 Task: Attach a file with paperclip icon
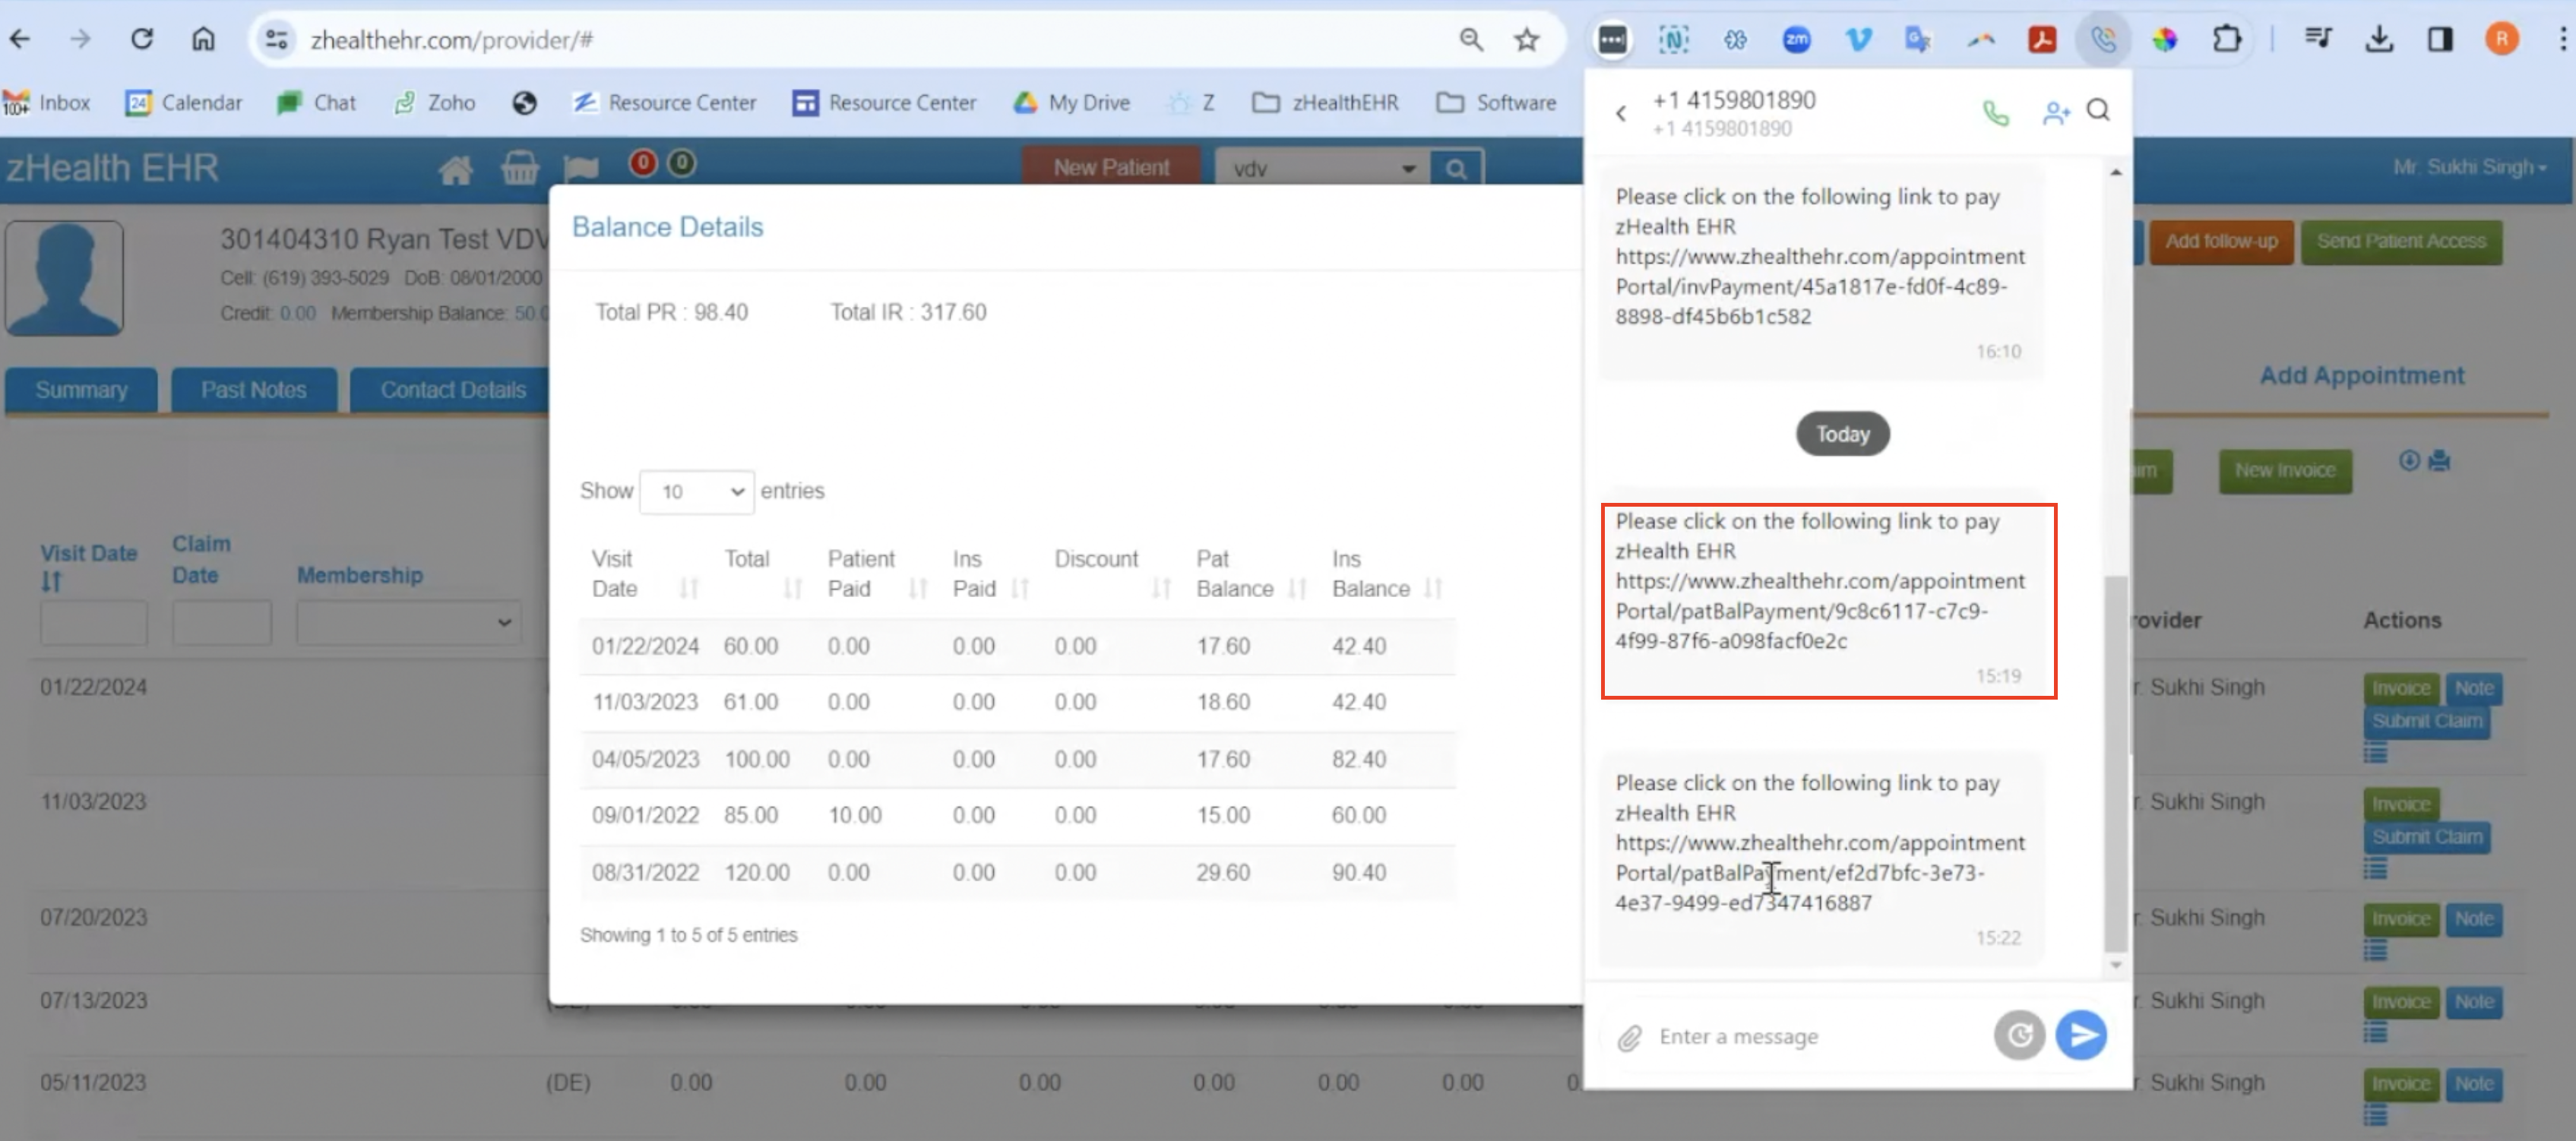point(1630,1038)
